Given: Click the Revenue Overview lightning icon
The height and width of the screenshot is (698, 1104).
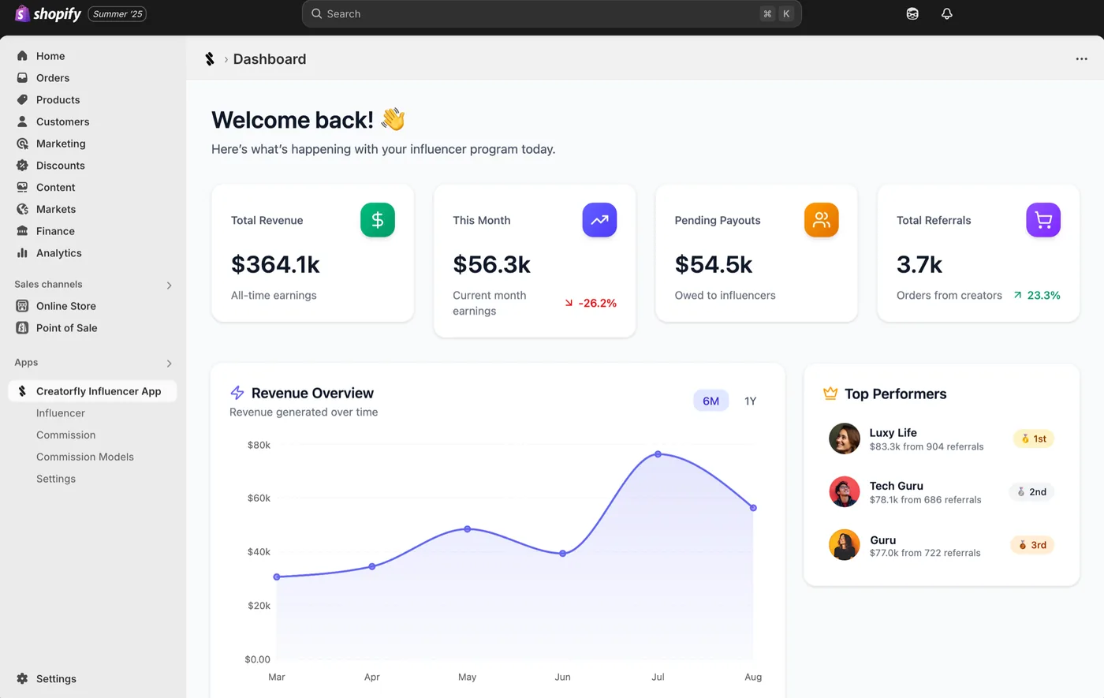Looking at the screenshot, I should pos(237,393).
